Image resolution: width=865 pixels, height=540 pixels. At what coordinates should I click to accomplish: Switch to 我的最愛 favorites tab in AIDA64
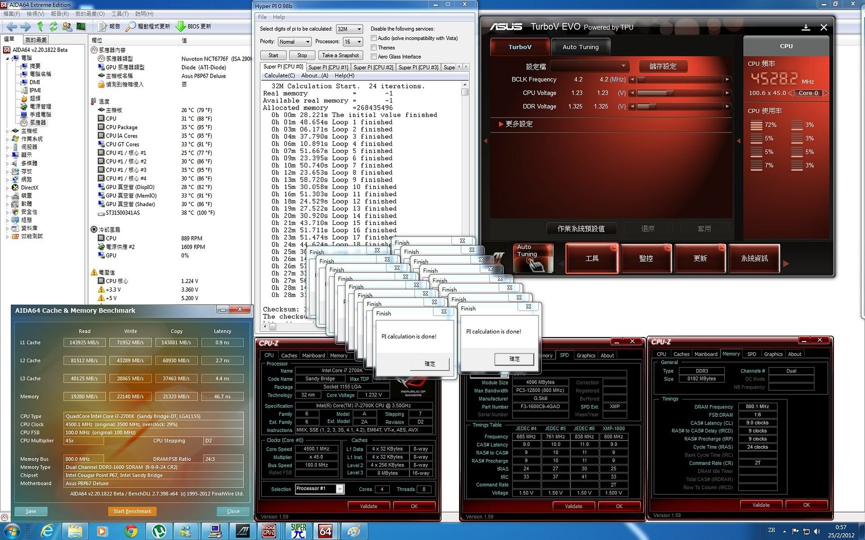[36, 39]
